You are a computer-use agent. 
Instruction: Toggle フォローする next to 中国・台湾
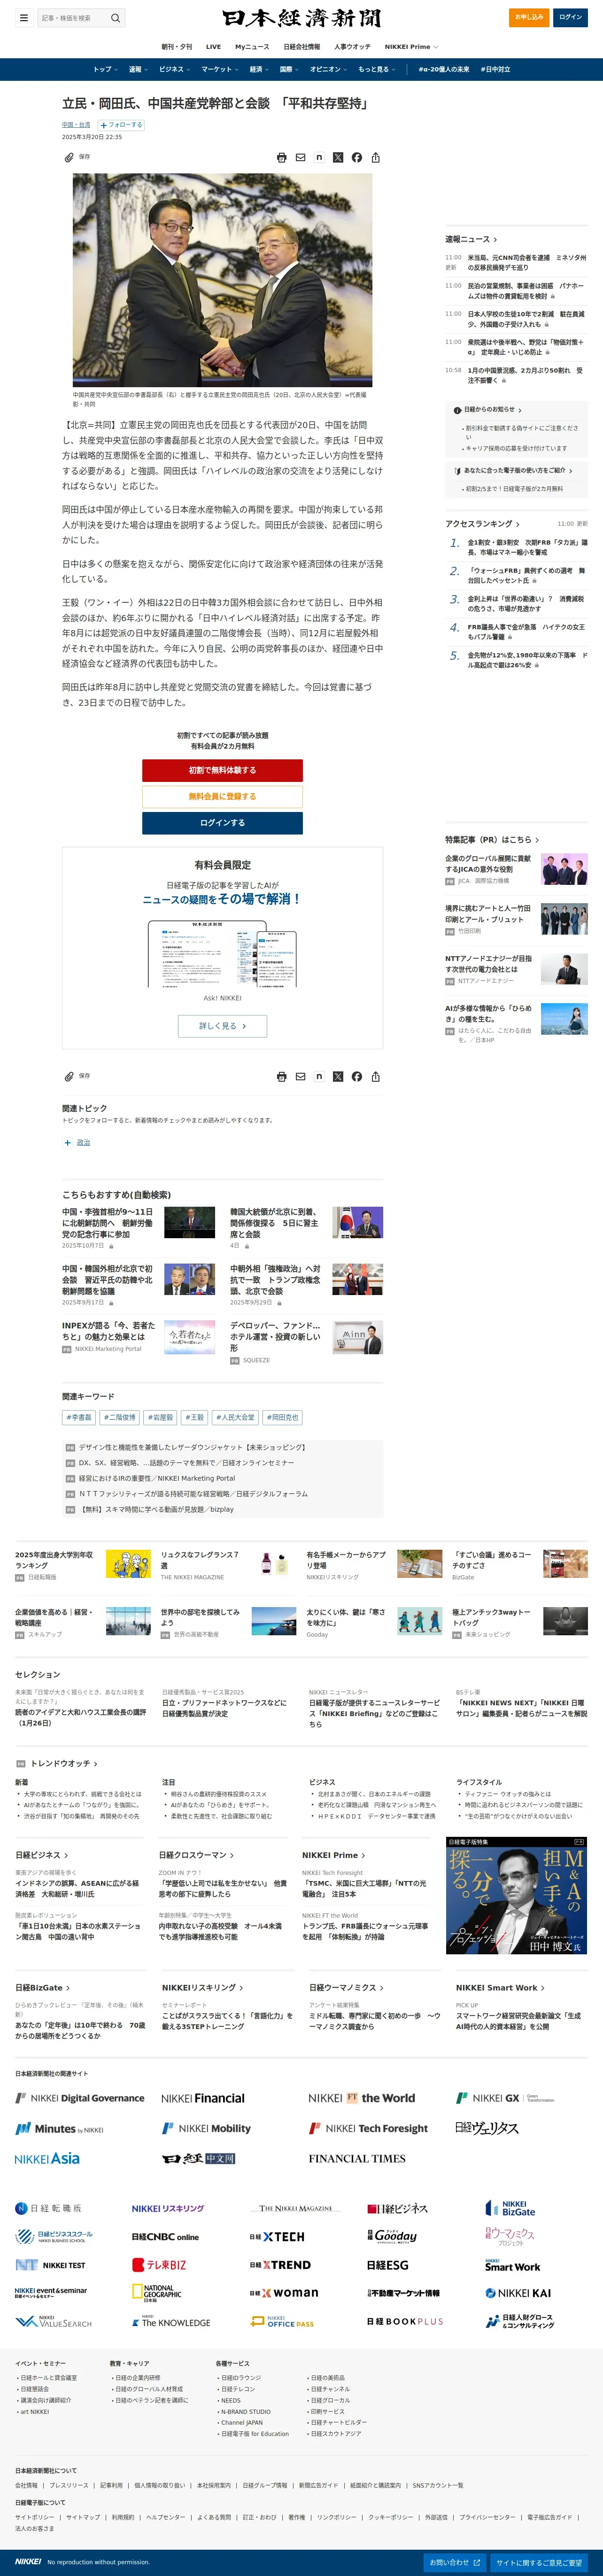[x=120, y=125]
